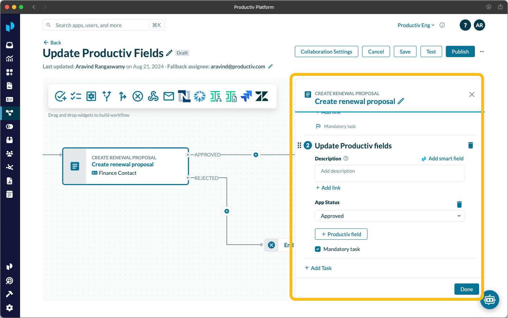Image resolution: width=508 pixels, height=318 pixels.
Task: Pick the Jira widget icon
Action: [x=246, y=96]
